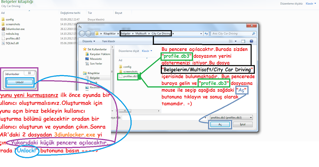Select Sık Kullanılanlar in the sidebar
This screenshot has height=167, width=319.
click(x=95, y=49)
